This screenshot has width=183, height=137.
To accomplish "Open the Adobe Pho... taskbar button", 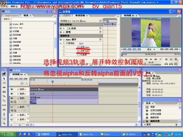I will pyautogui.click(x=88, y=134).
